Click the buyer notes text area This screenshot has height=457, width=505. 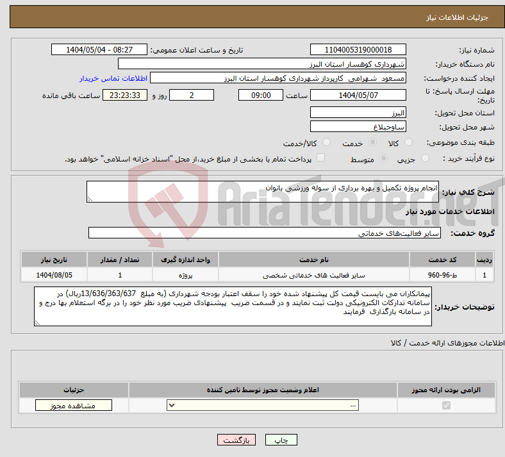pos(233,306)
